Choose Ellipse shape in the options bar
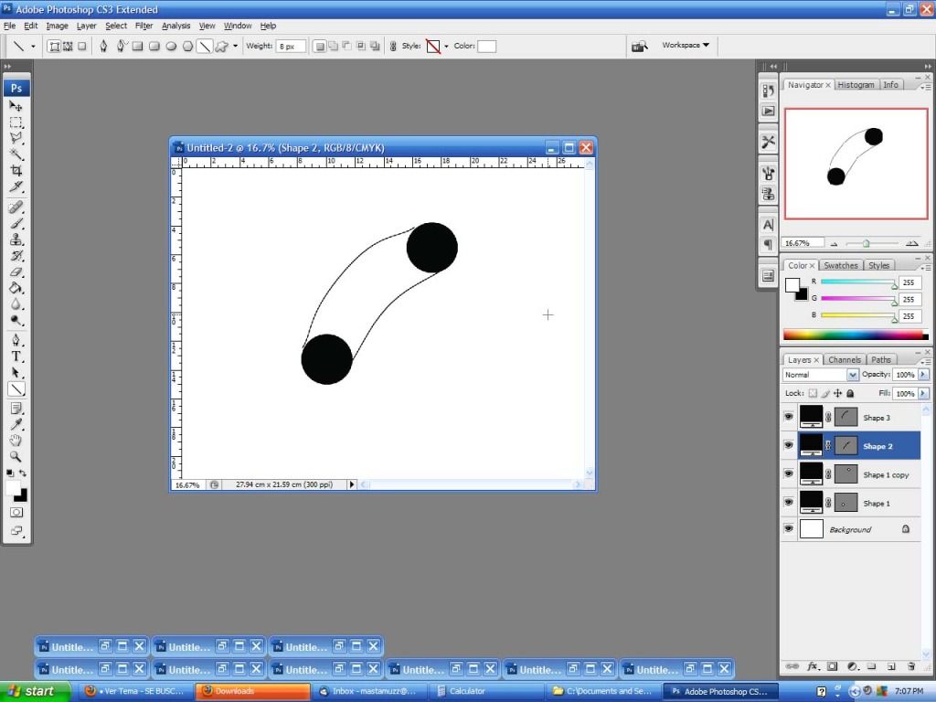Image resolution: width=936 pixels, height=702 pixels. [171, 46]
